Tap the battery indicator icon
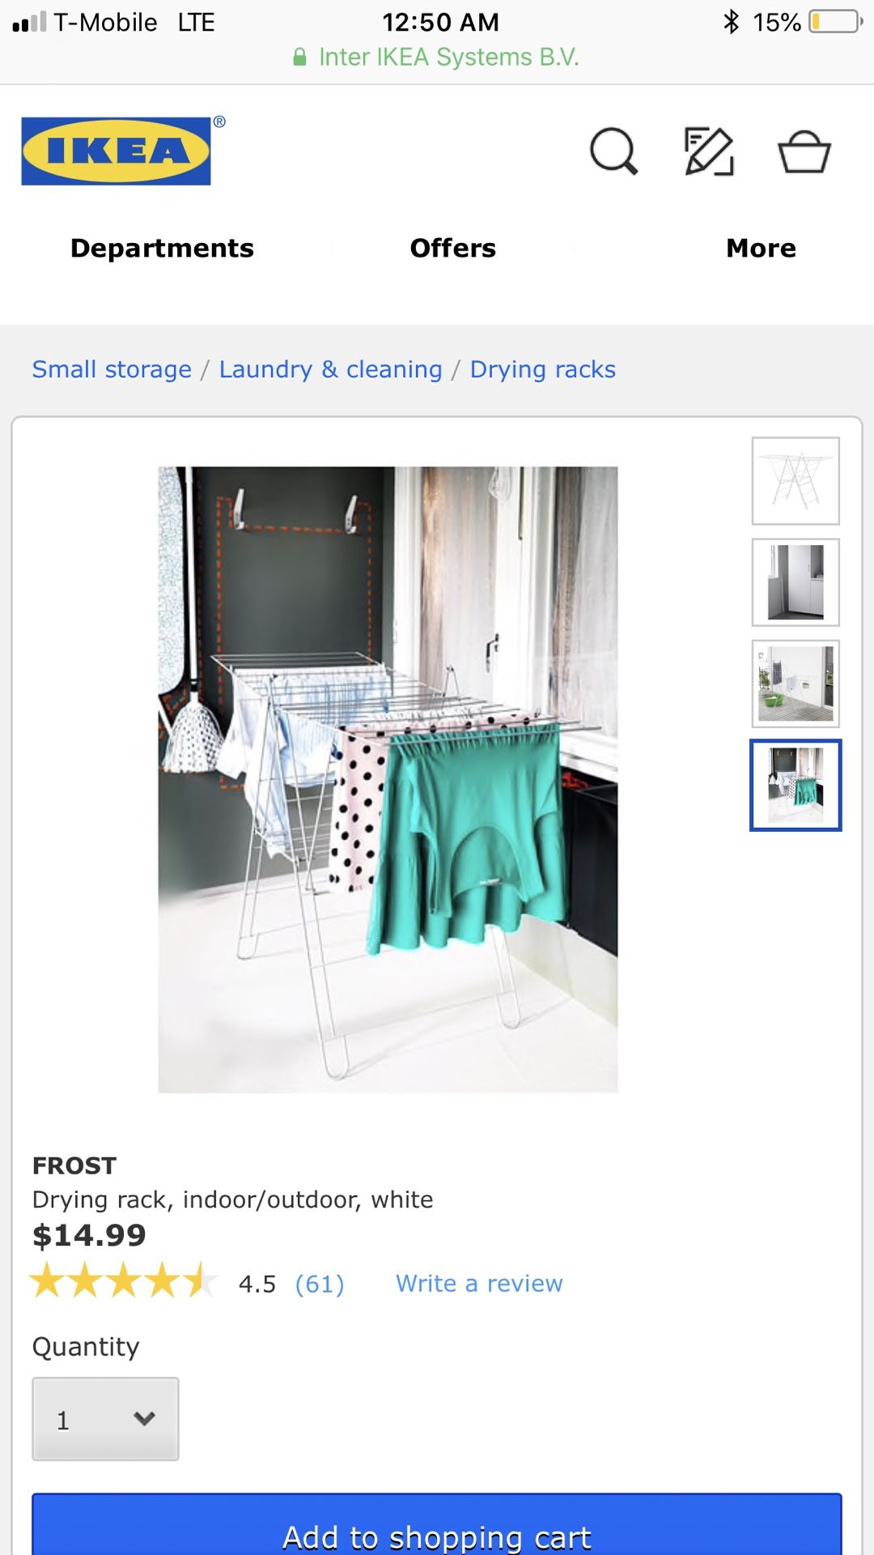874x1555 pixels. click(836, 22)
